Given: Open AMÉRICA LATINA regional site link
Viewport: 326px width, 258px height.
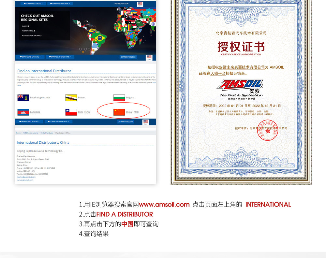Looking at the screenshot, I should click(x=28, y=31).
